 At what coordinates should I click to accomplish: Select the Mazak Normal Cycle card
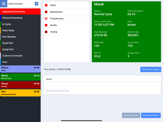point(20,77)
